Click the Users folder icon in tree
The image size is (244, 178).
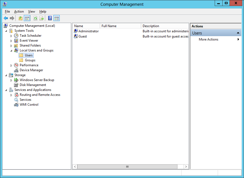[21, 55]
